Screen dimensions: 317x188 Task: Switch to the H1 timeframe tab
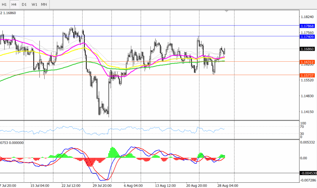[4, 5]
